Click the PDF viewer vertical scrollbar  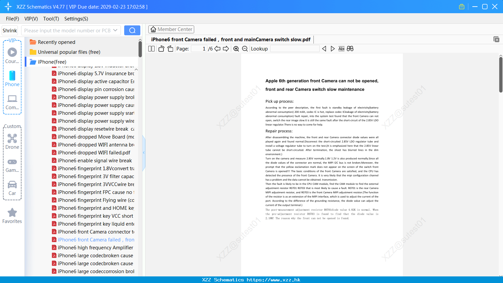point(501,75)
